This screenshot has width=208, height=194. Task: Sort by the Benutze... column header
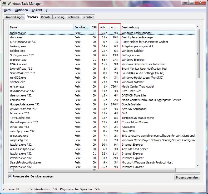pyautogui.click(x=81, y=27)
